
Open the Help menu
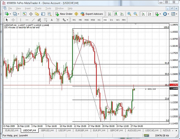pos(70,8)
